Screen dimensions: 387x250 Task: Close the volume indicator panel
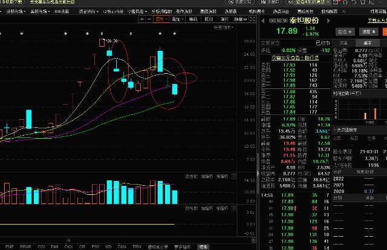pos(234,176)
